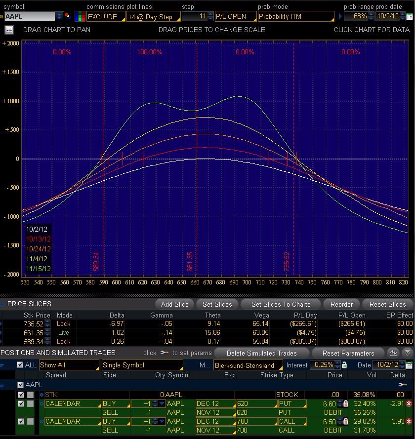This screenshot has width=415, height=439.
Task: Toggle the 620 PUT calendar checkbox
Action: pyautogui.click(x=21, y=403)
